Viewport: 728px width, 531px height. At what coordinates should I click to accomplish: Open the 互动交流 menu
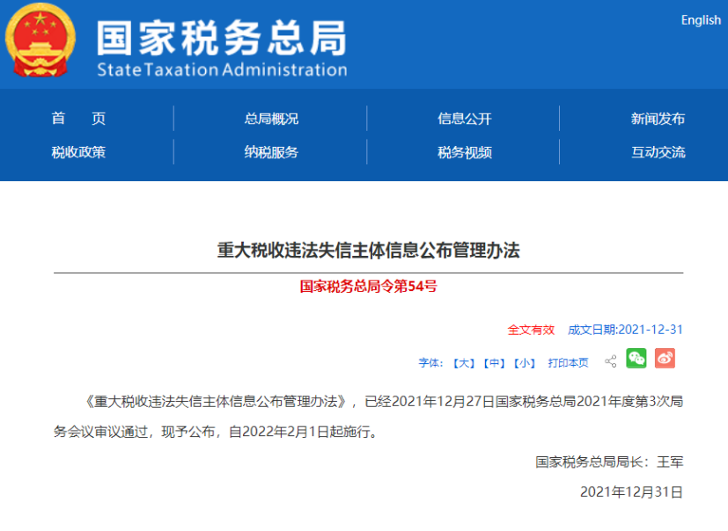point(658,152)
